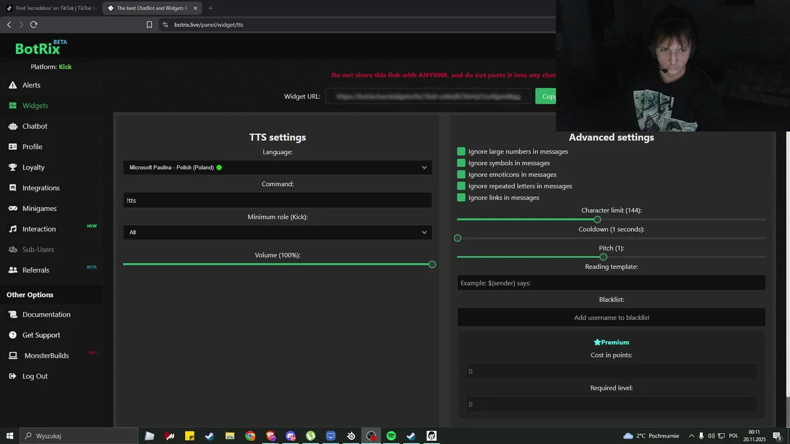Click the bookmark icon in address bar

tap(149, 25)
